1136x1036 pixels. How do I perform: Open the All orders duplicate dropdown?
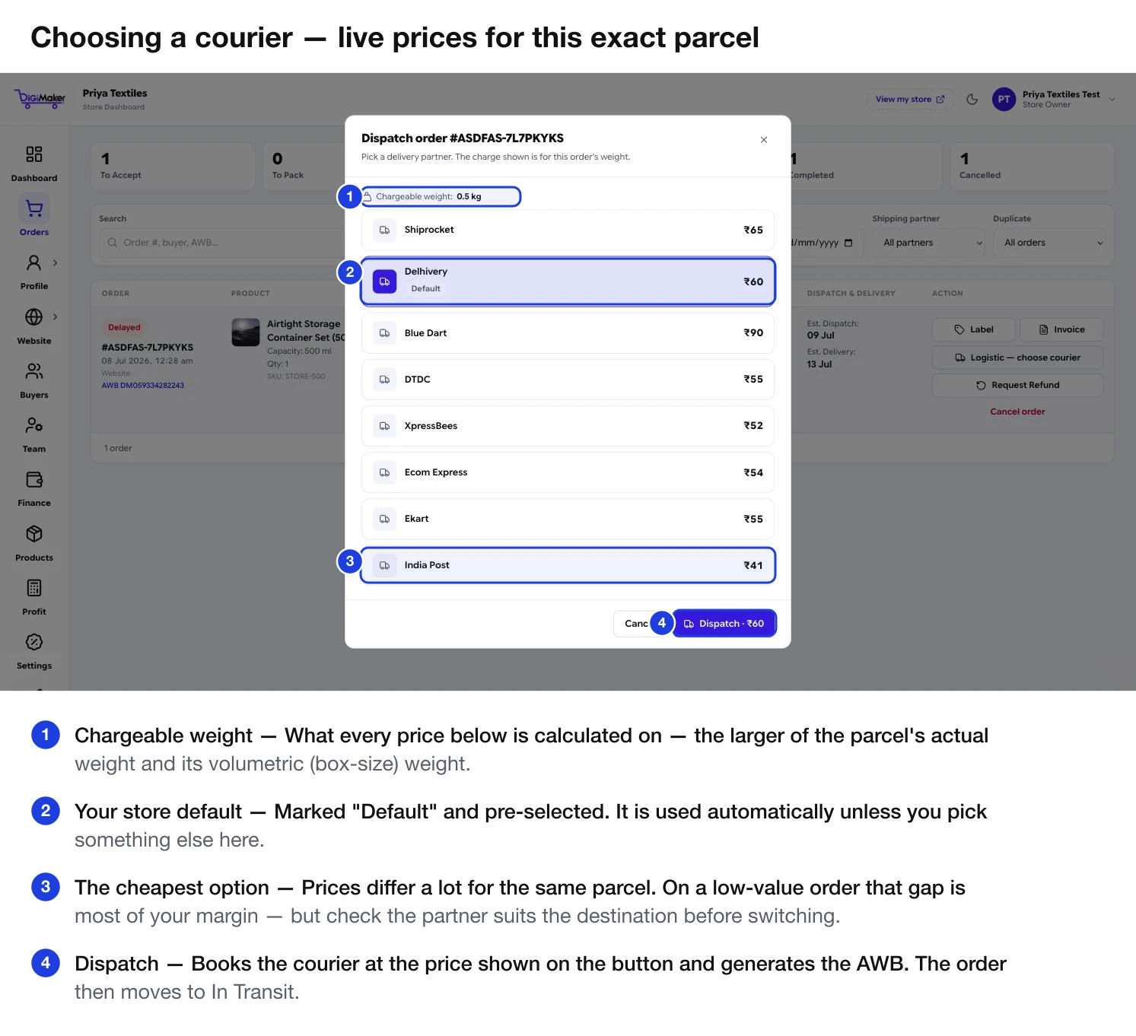(1053, 243)
